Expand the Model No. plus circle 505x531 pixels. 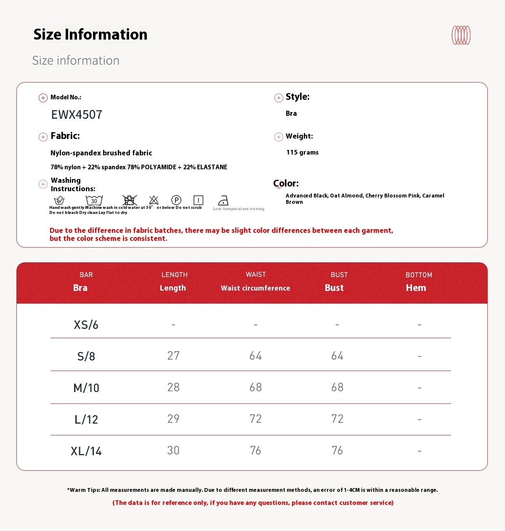[x=43, y=98]
